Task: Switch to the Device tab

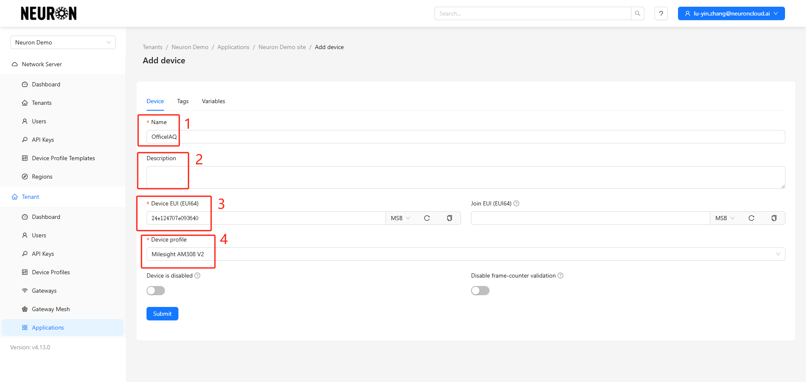Action: click(155, 101)
